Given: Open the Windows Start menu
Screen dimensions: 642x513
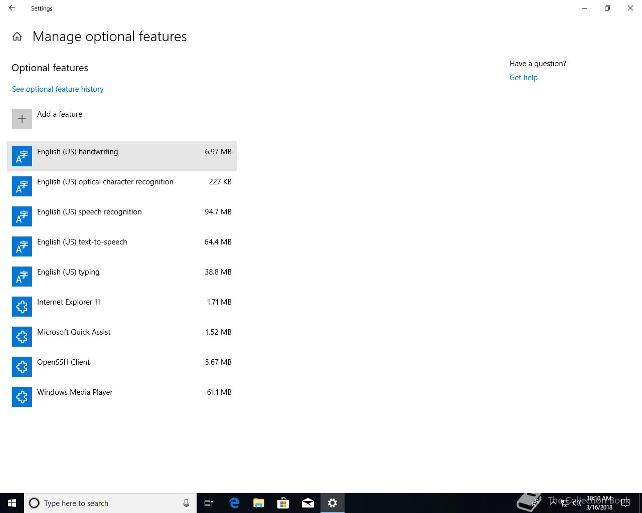Looking at the screenshot, I should (12, 503).
